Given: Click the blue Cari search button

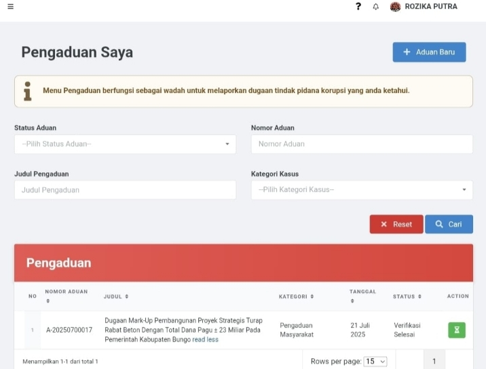Looking at the screenshot, I should pyautogui.click(x=449, y=225).
